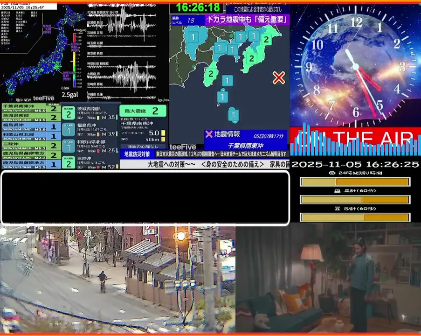This screenshot has width=421, height=336.
Task: Click the この地震による津波の心配はなし notice
Action: [x=258, y=9]
